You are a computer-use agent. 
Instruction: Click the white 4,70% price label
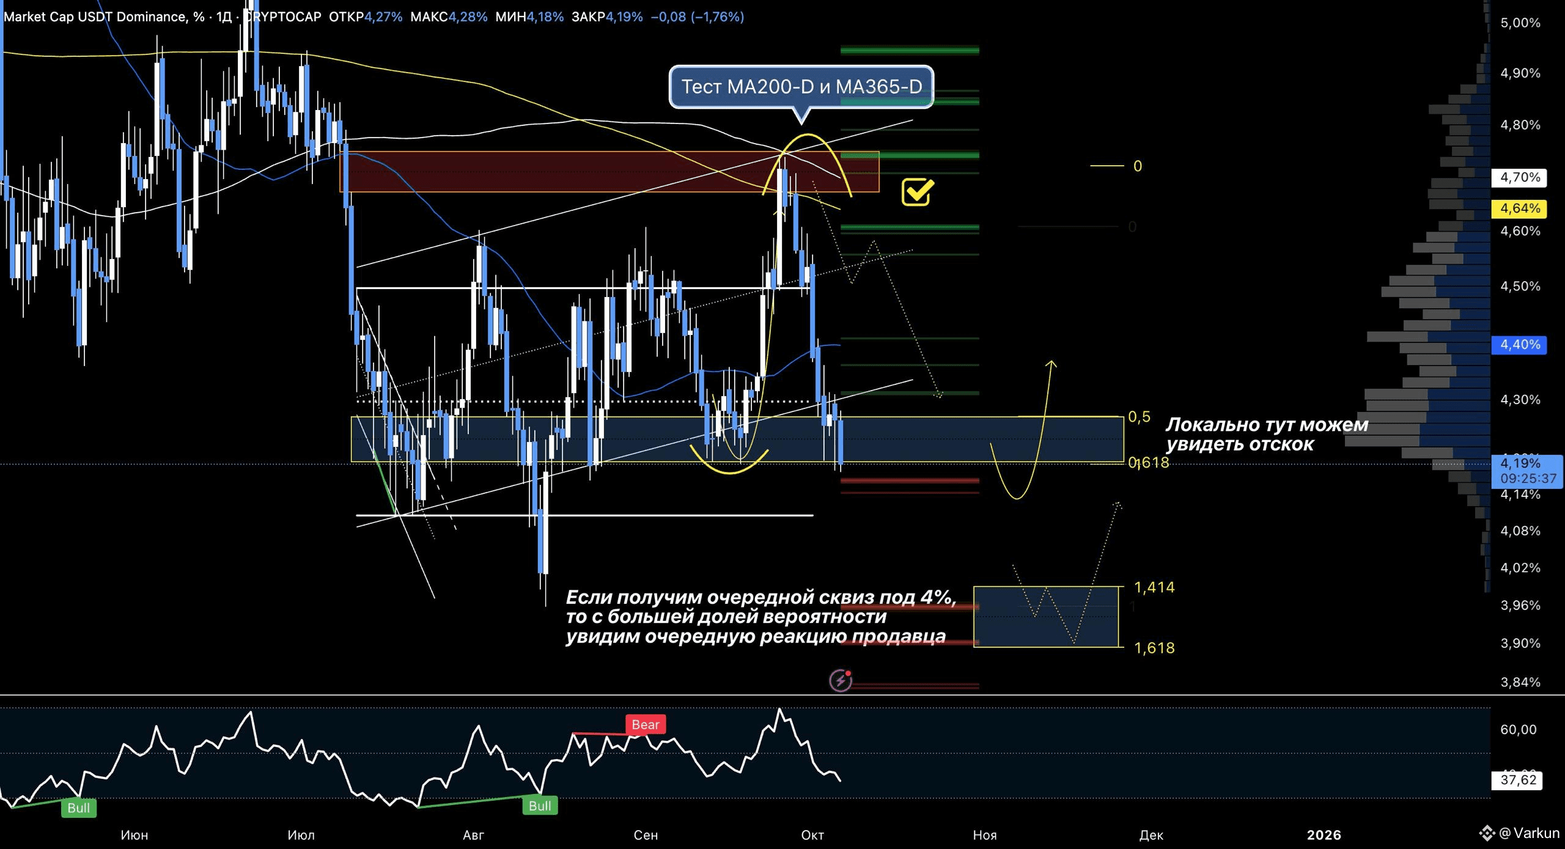click(1519, 177)
